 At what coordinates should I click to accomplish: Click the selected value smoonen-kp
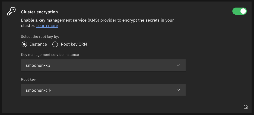tap(38, 65)
